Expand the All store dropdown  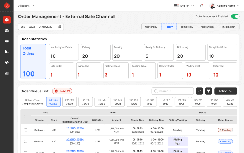tap(26, 6)
